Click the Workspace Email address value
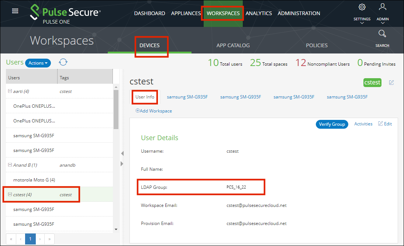This screenshot has width=404, height=246. 256,205
